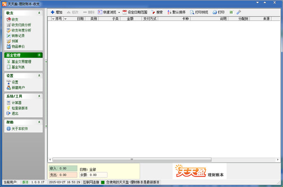Viewport: 283px width, 187px height.
Task: Click the scrollbar right arrow
Action: click(x=278, y=160)
